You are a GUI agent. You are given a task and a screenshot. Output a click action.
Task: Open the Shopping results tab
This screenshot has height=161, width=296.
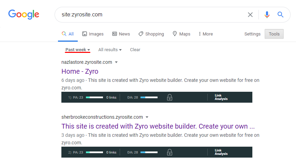tap(151, 34)
